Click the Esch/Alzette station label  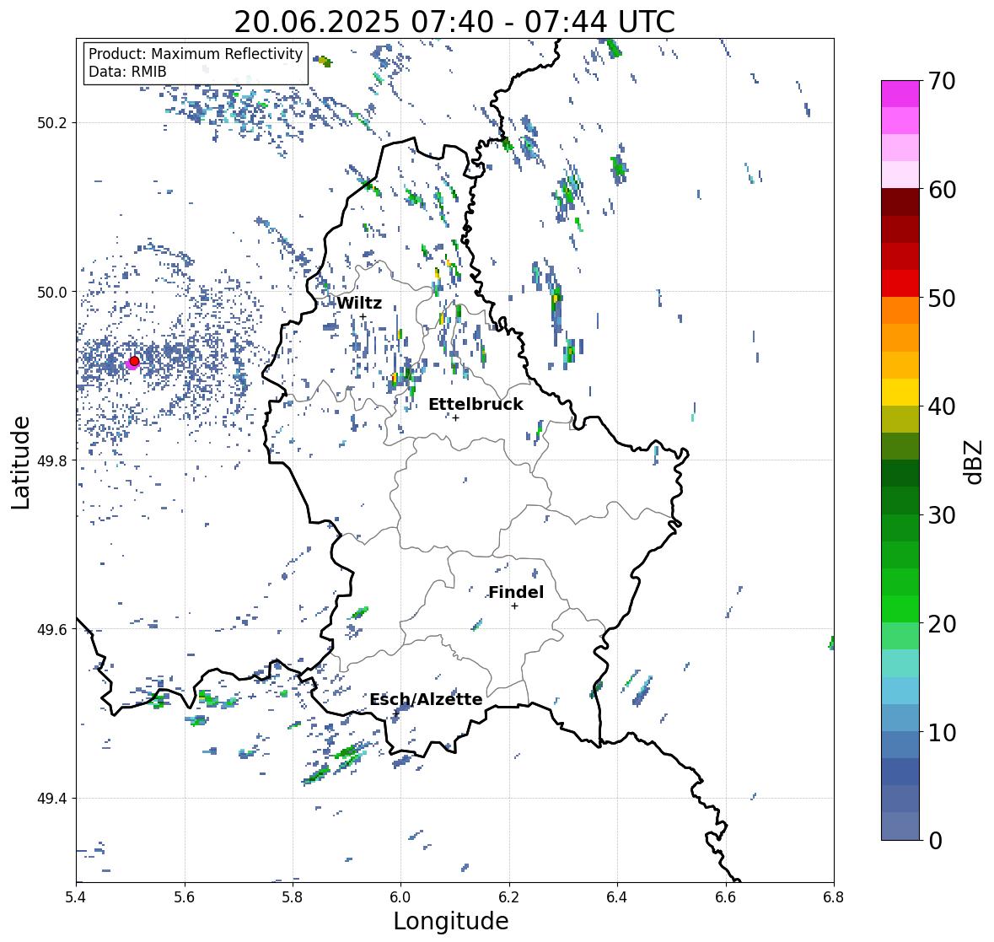pyautogui.click(x=426, y=699)
